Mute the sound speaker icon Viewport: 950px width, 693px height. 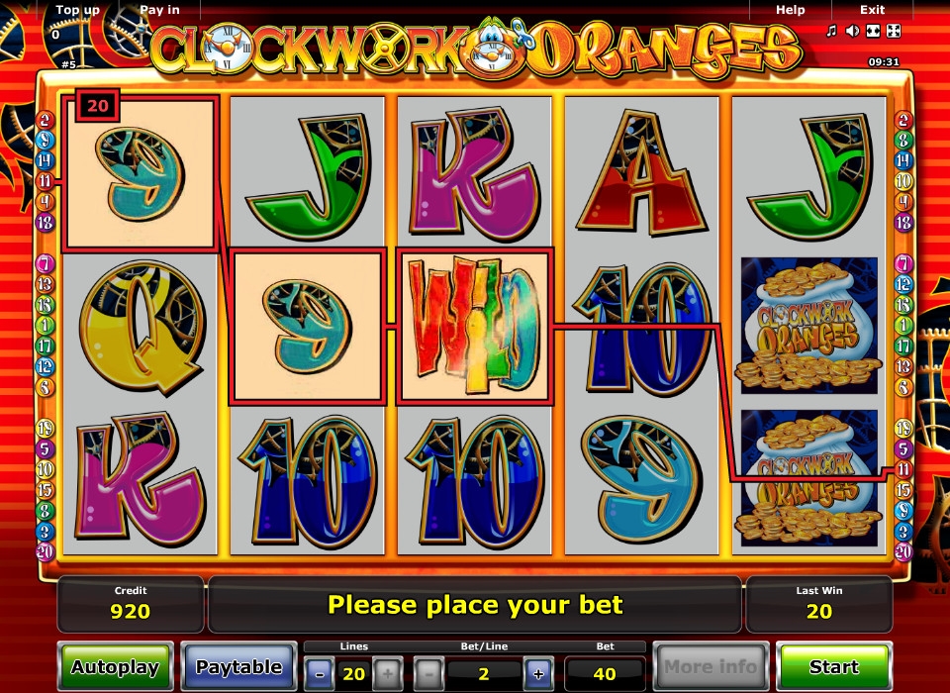click(852, 31)
